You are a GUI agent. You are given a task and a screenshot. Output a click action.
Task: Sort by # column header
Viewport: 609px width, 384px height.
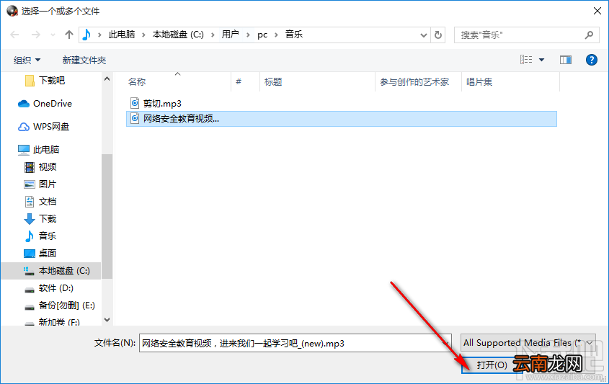pyautogui.click(x=239, y=82)
